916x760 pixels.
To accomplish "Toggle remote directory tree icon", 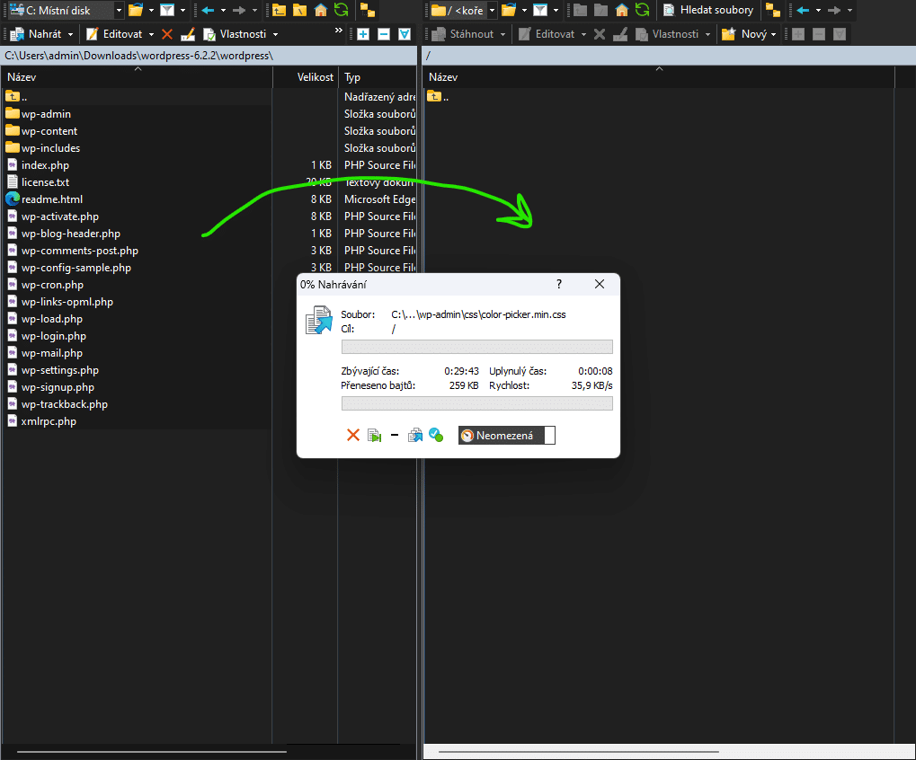I will tap(773, 10).
